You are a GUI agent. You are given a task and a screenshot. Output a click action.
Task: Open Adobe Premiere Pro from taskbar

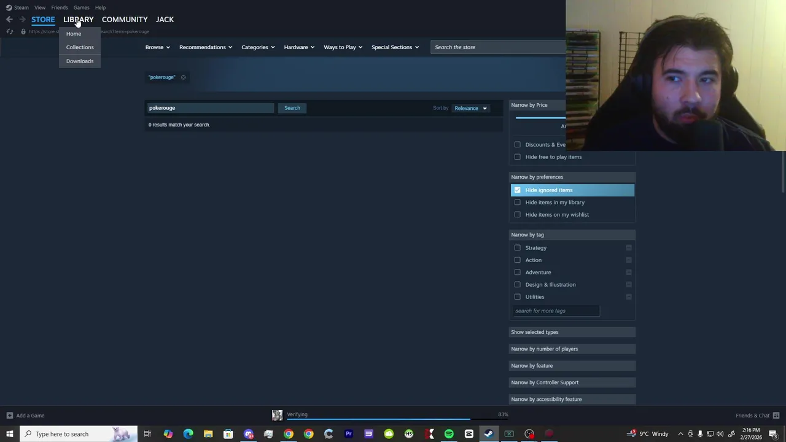[349, 434]
